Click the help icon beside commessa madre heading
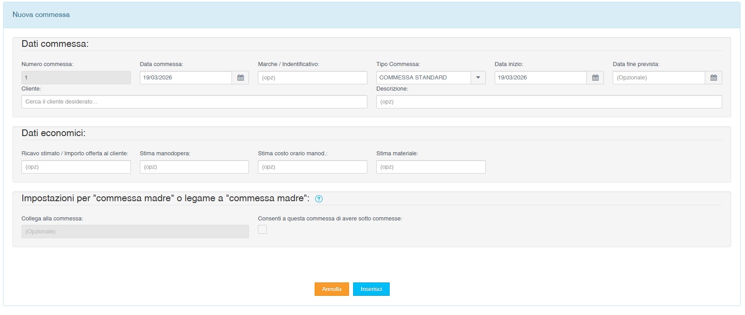Screen dimensions: 745x315 tap(319, 199)
